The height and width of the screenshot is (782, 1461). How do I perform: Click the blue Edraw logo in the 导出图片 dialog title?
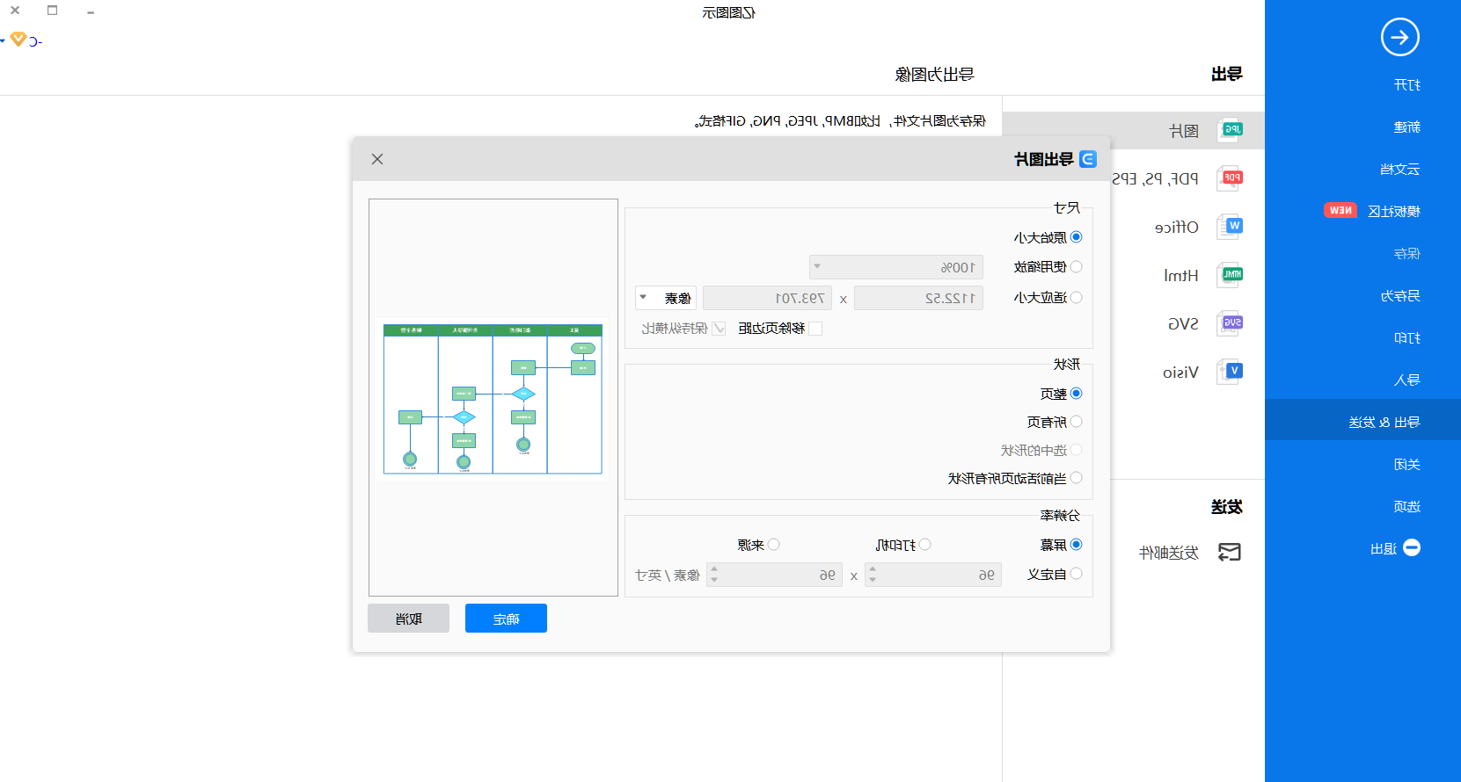[1088, 159]
